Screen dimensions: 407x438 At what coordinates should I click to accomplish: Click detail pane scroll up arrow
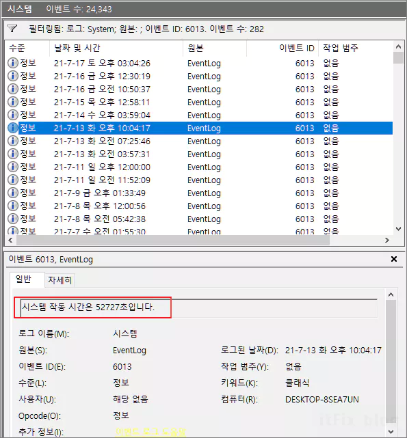coord(391,295)
